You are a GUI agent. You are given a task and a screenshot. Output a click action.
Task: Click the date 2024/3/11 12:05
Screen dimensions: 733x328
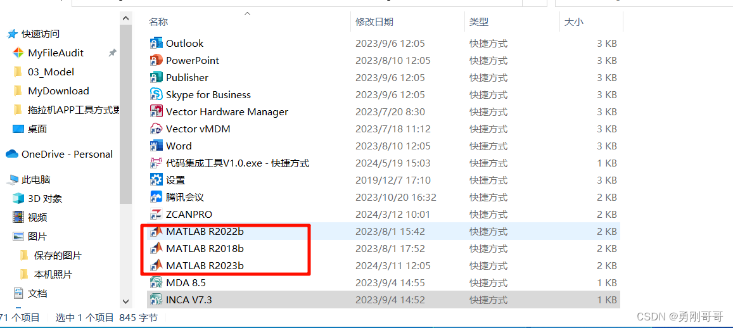click(x=393, y=265)
